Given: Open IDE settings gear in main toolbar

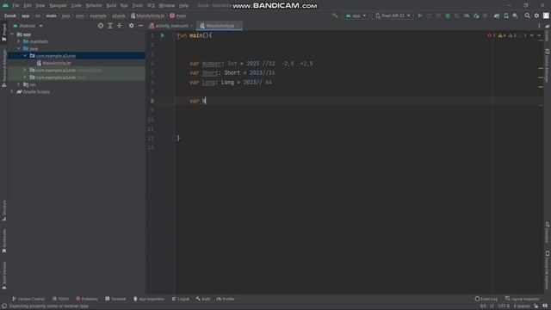Looking at the screenshot, I should coord(536,15).
